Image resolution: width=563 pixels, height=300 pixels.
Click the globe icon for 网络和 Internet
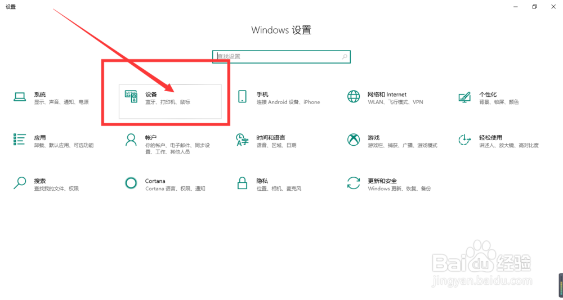(354, 97)
